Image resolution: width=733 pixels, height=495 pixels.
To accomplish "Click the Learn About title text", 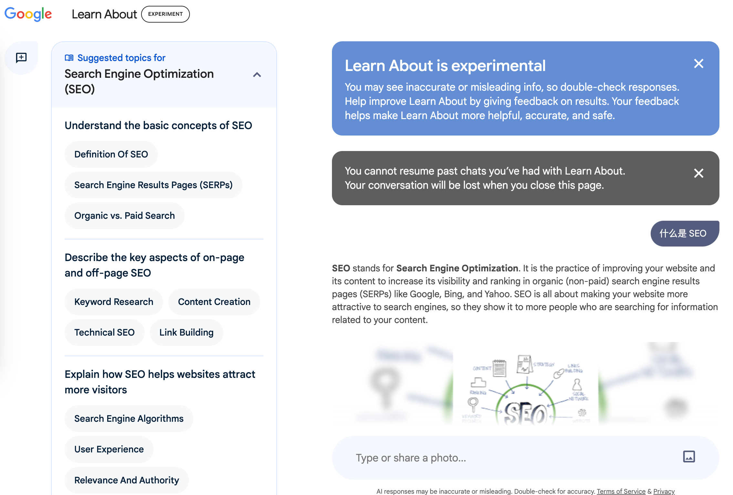I will coord(104,14).
